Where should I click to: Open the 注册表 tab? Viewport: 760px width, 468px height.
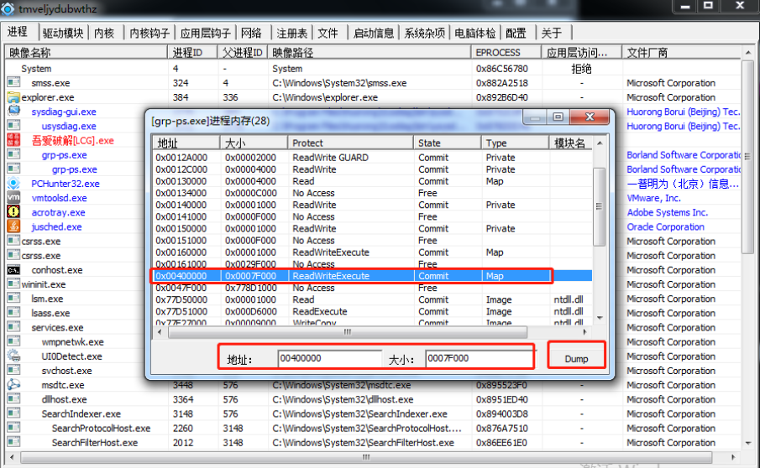(291, 33)
